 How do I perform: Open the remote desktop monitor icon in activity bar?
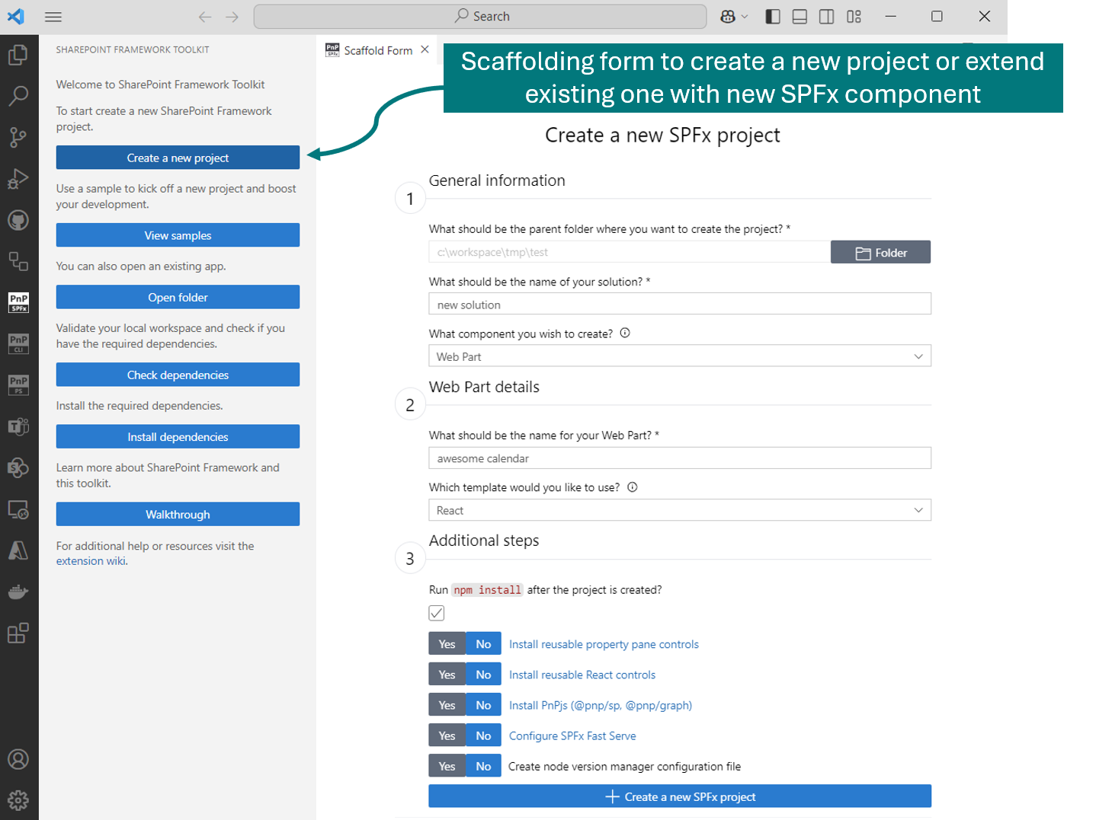click(18, 509)
